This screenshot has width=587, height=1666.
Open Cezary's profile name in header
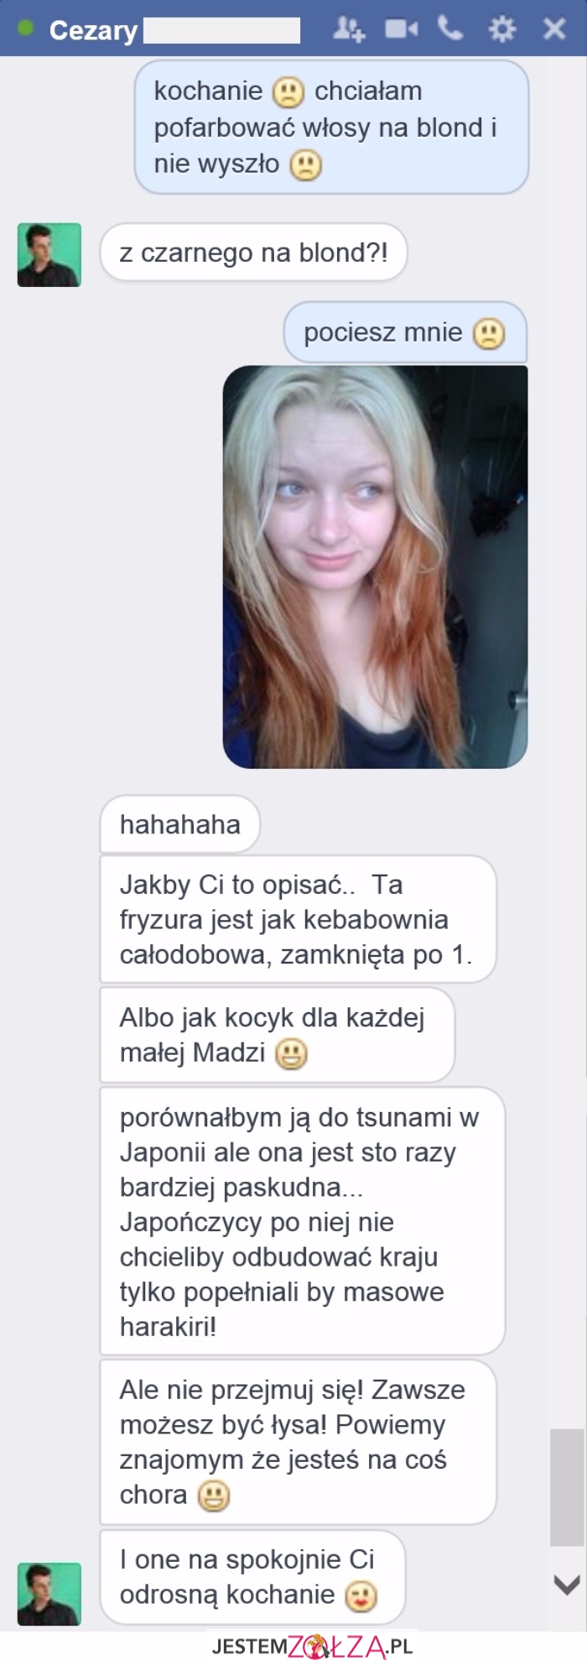tap(93, 30)
